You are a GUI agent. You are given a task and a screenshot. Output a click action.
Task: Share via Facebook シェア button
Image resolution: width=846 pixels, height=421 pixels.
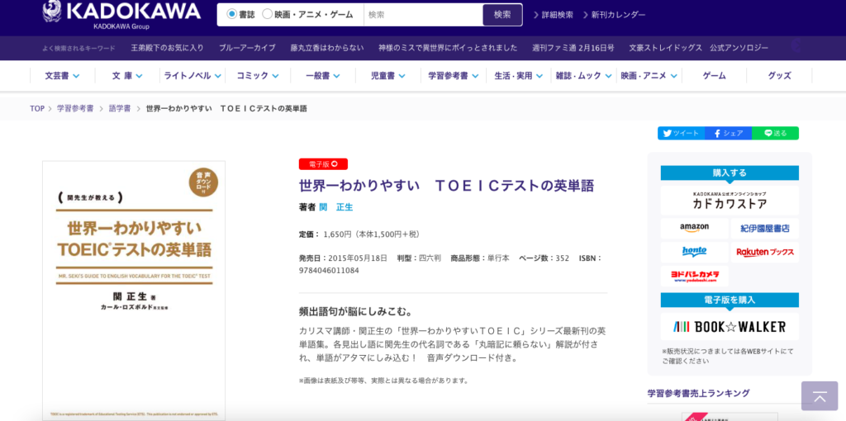click(728, 133)
